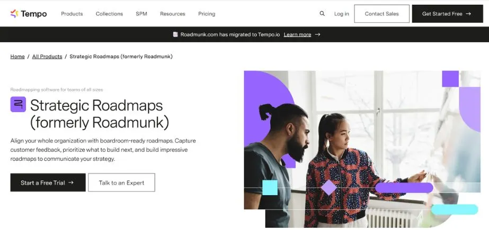The image size is (489, 230).
Task: Click the Talk to an Expert button
Action: tap(122, 183)
